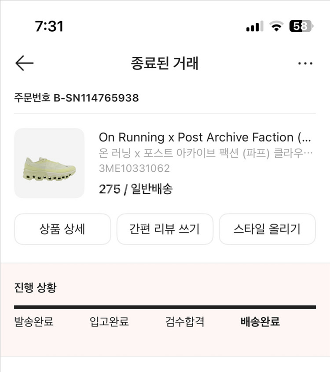The image size is (330, 372).
Task: Tap the back arrow icon
Action: click(24, 63)
